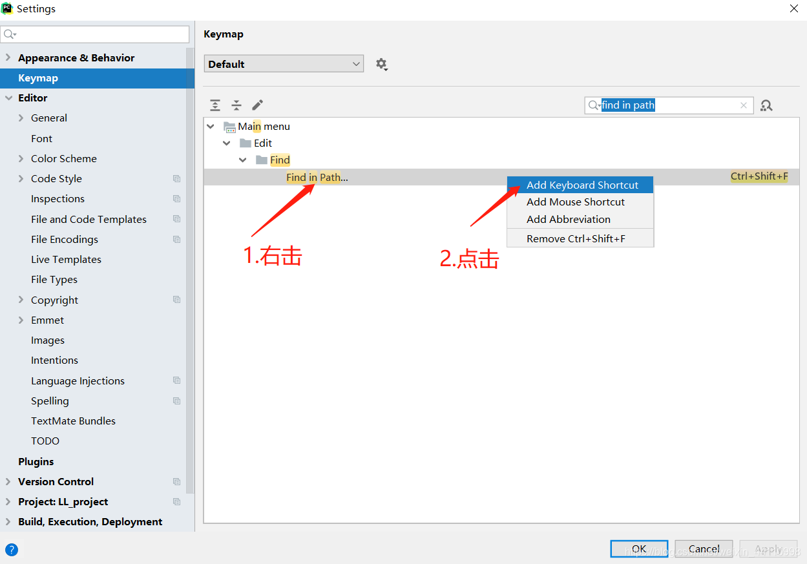Expand the Copyright subsection
The width and height of the screenshot is (807, 564).
coord(21,300)
